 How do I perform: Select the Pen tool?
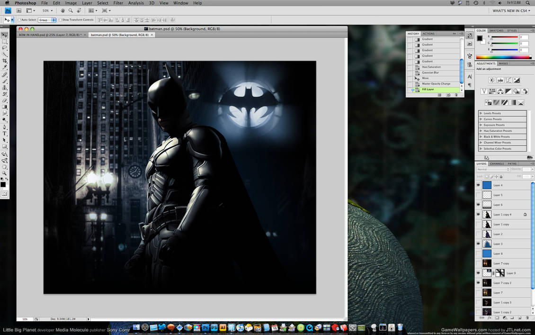4,127
